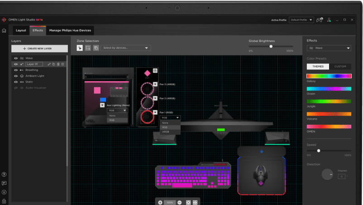Image resolution: width=363 pixels, height=205 pixels.
Task: Select the OMEN diamond logo light zone
Action: point(147,74)
